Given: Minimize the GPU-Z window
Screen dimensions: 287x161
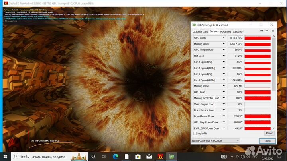Looking at the screenshot, I should [x=251, y=25].
